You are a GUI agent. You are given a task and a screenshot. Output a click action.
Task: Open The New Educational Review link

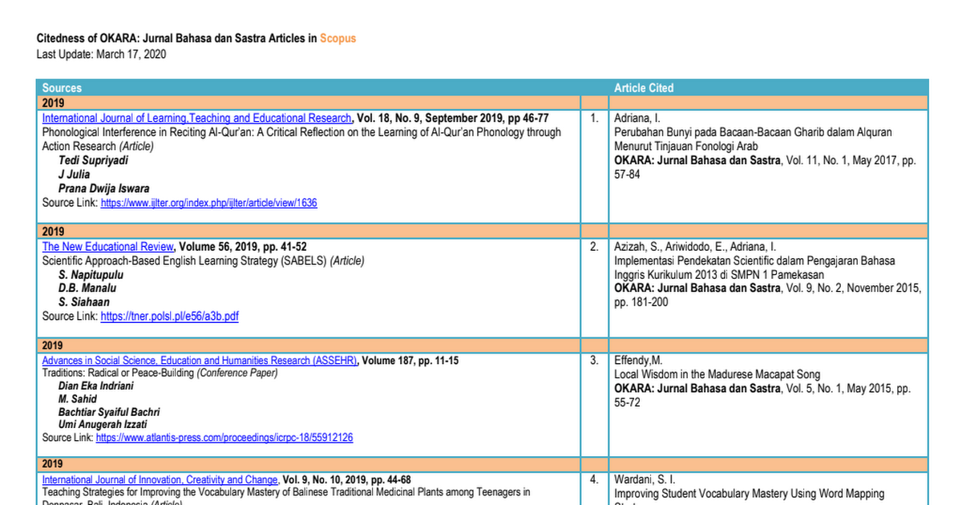click(x=108, y=246)
